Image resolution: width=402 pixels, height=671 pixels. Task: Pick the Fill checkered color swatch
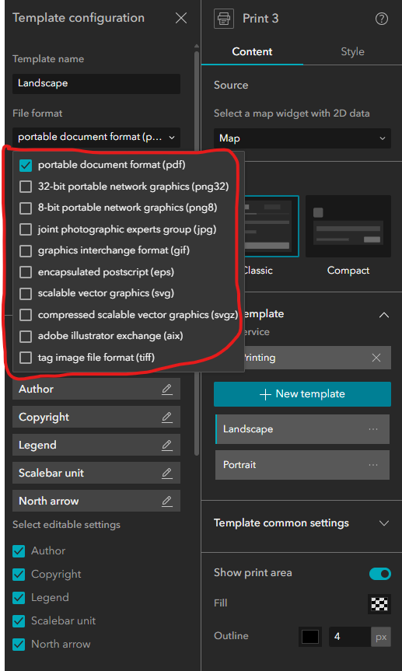tap(379, 604)
